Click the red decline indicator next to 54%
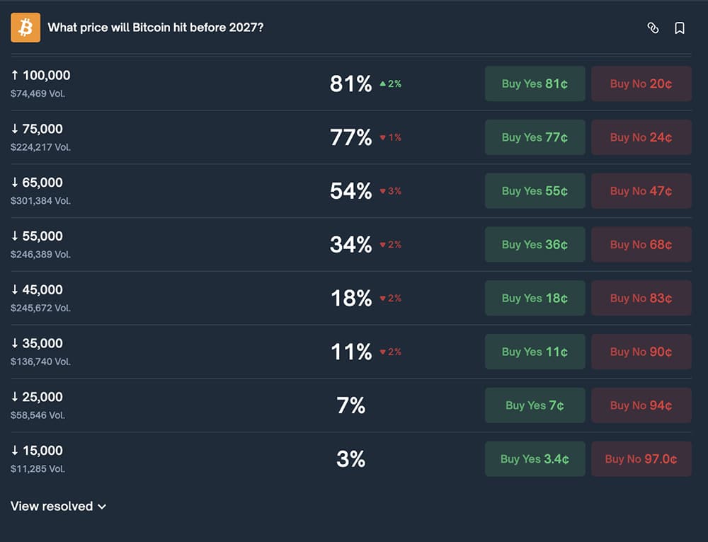Viewport: 708px width, 542px height. tap(392, 191)
